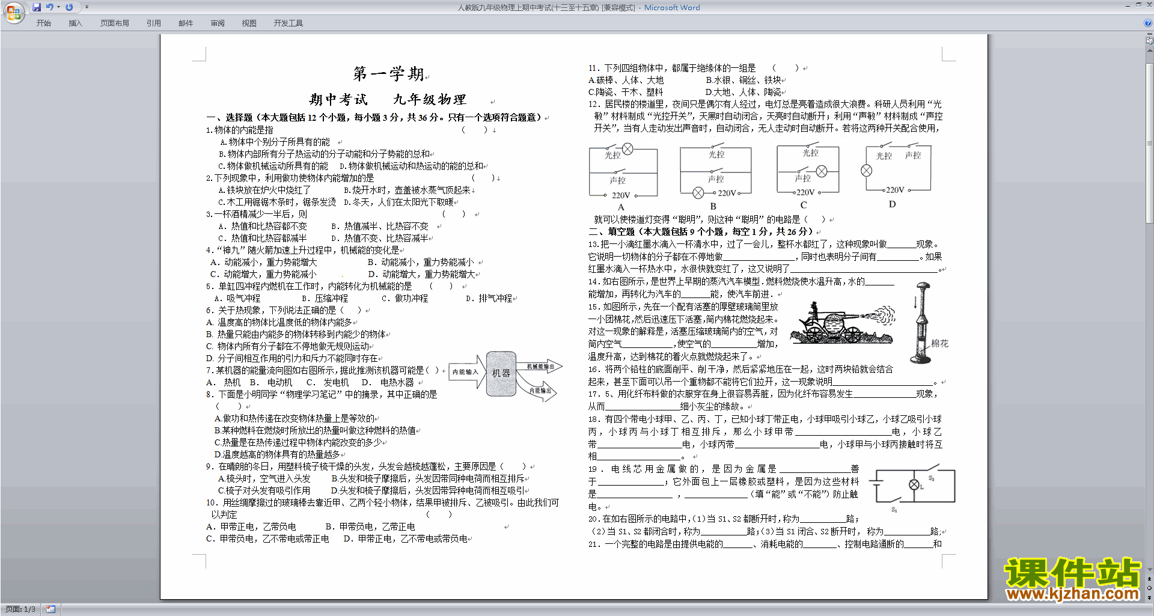Minimize the Word window

click(1128, 5)
